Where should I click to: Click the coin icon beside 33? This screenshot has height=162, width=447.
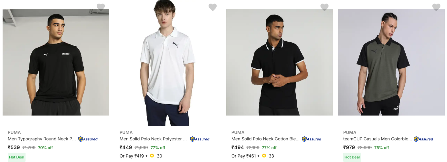click(x=264, y=156)
